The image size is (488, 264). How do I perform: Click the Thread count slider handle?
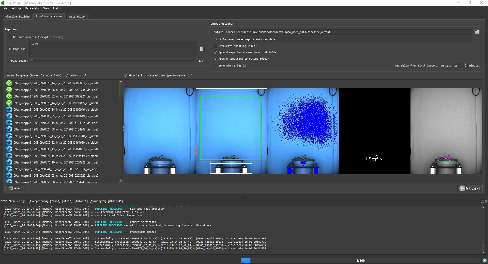pos(32,61)
